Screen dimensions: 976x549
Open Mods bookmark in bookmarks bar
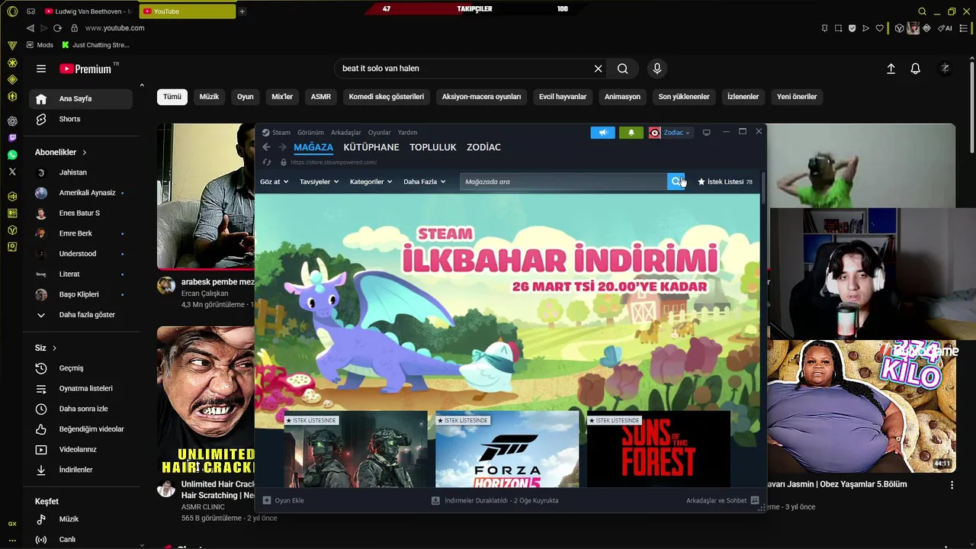click(x=40, y=45)
